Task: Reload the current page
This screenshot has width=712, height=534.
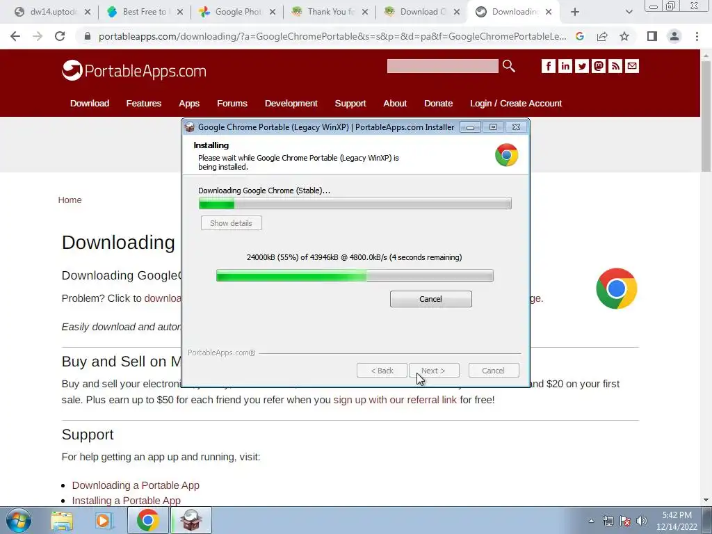Action: tap(60, 36)
